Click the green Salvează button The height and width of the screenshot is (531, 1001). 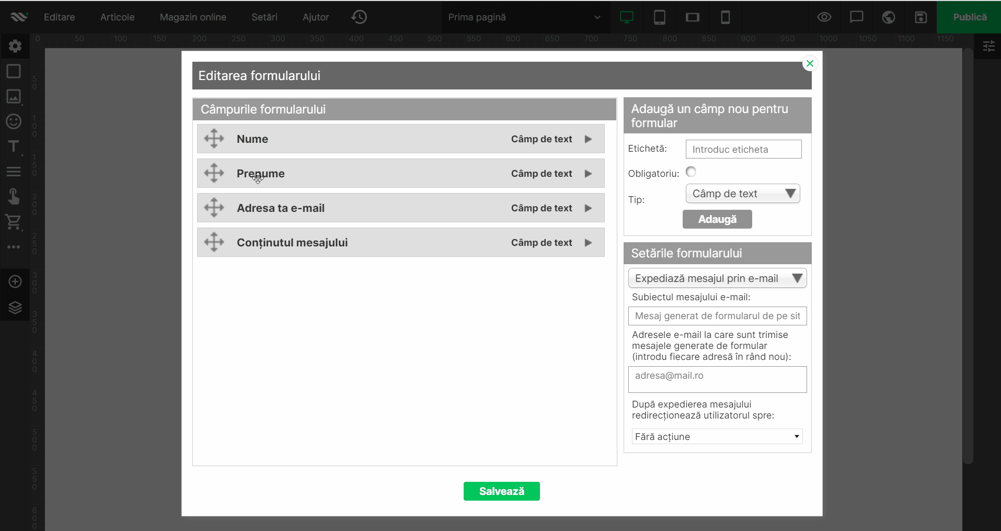coord(501,491)
